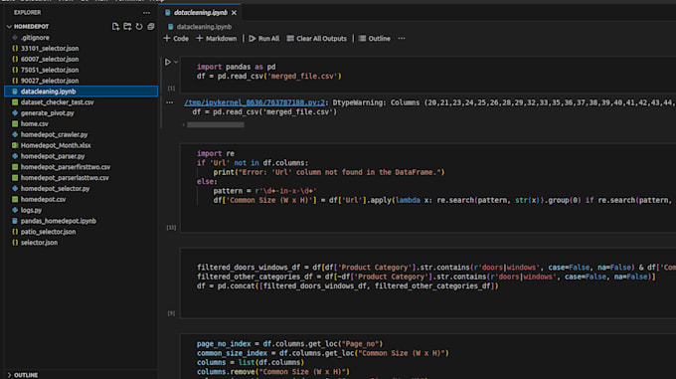Open the cell output more actions ellipsis

click(169, 102)
